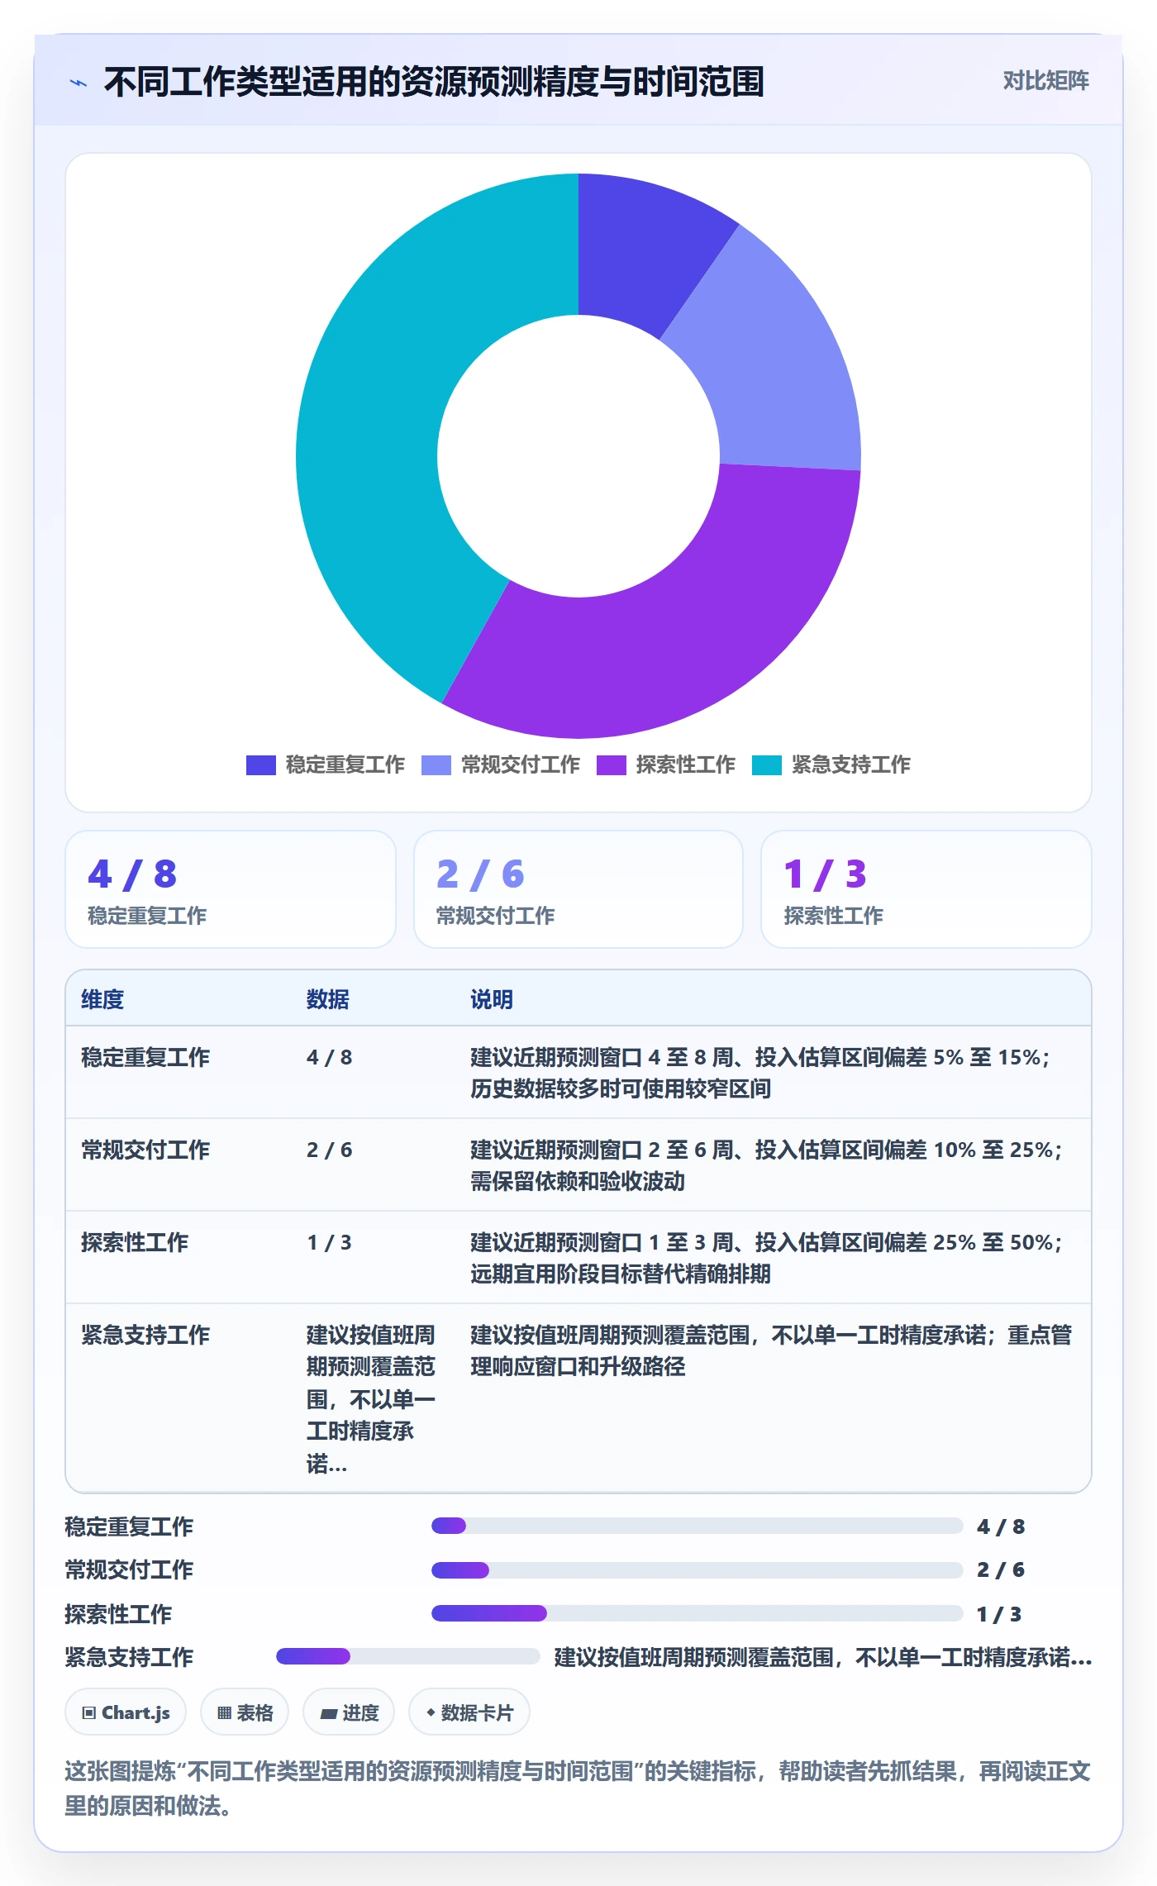Click the 探索性工作 progress bar
The image size is (1157, 1886).
click(x=697, y=1612)
